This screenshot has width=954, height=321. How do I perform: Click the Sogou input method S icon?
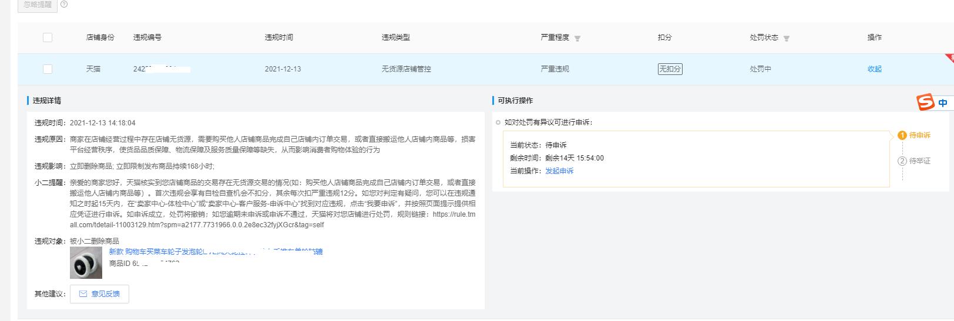tap(926, 103)
